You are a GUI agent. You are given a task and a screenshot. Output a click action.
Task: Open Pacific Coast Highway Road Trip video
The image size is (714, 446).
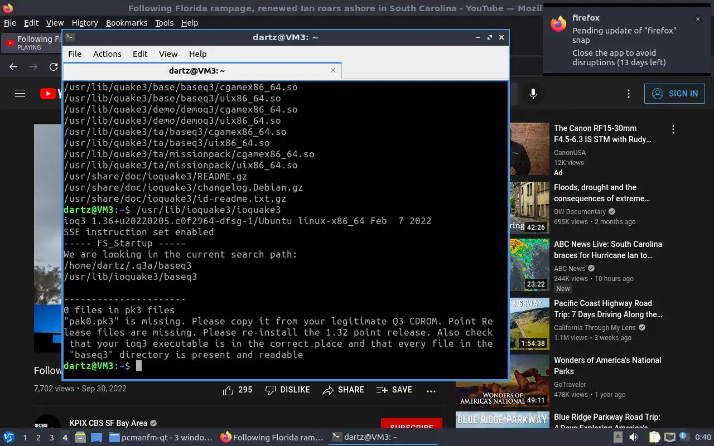coord(608,309)
